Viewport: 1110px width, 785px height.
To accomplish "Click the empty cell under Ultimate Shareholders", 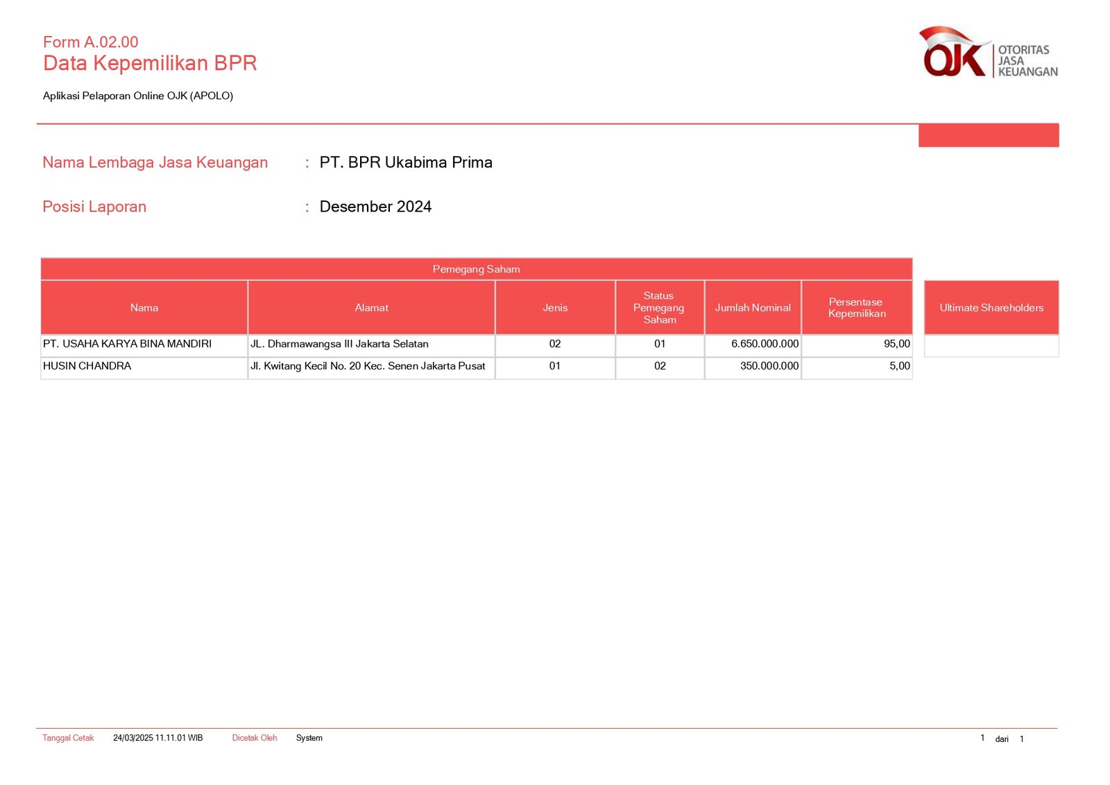I will pos(991,345).
